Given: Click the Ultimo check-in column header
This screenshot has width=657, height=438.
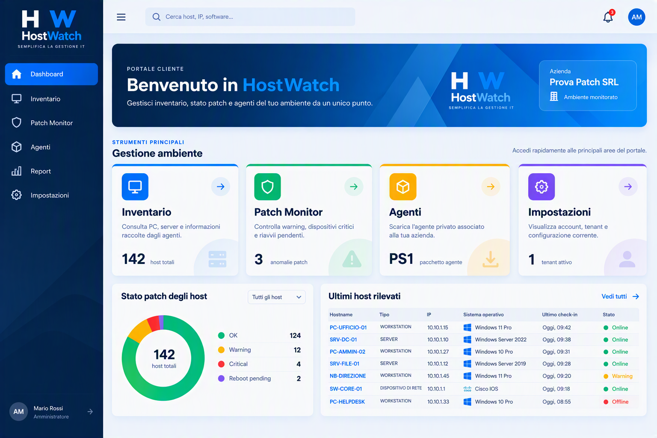Looking at the screenshot, I should coord(559,314).
